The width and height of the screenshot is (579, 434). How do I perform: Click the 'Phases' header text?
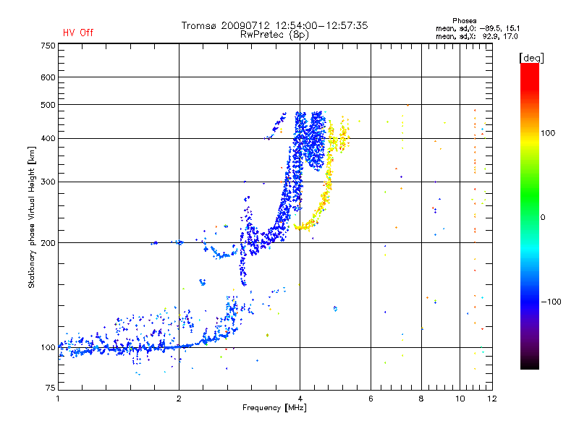464,21
